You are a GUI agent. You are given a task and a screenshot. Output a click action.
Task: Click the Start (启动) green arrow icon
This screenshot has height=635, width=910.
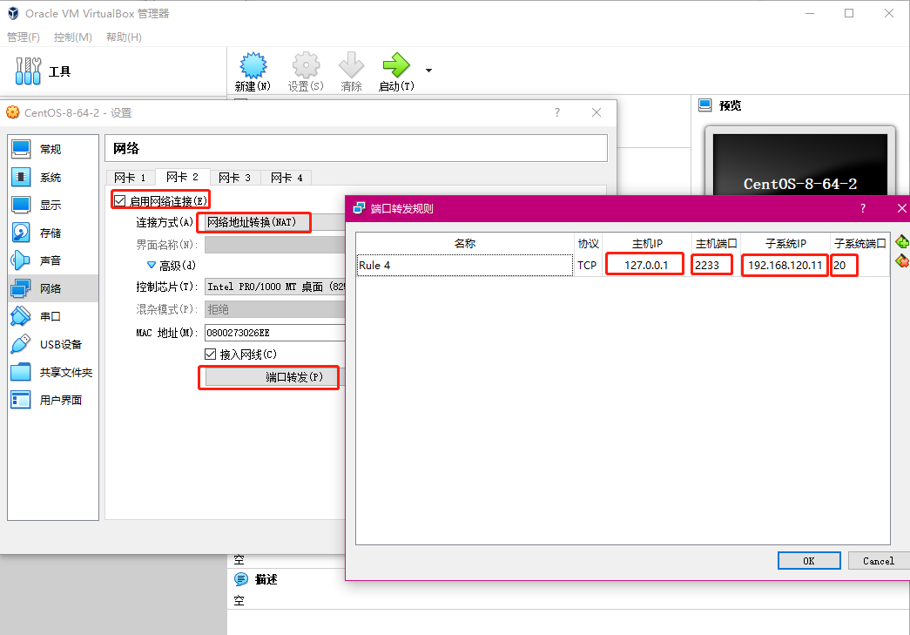[x=396, y=65]
